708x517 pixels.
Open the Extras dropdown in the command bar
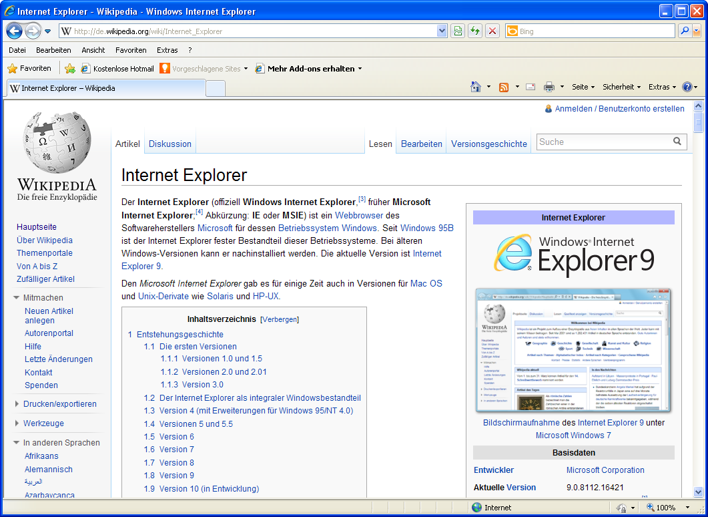pyautogui.click(x=662, y=87)
